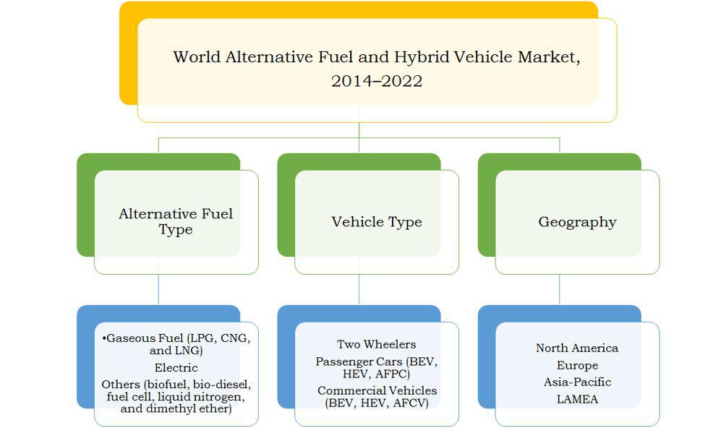This screenshot has height=428, width=718.
Task: Click the Geography box
Action: [578, 222]
